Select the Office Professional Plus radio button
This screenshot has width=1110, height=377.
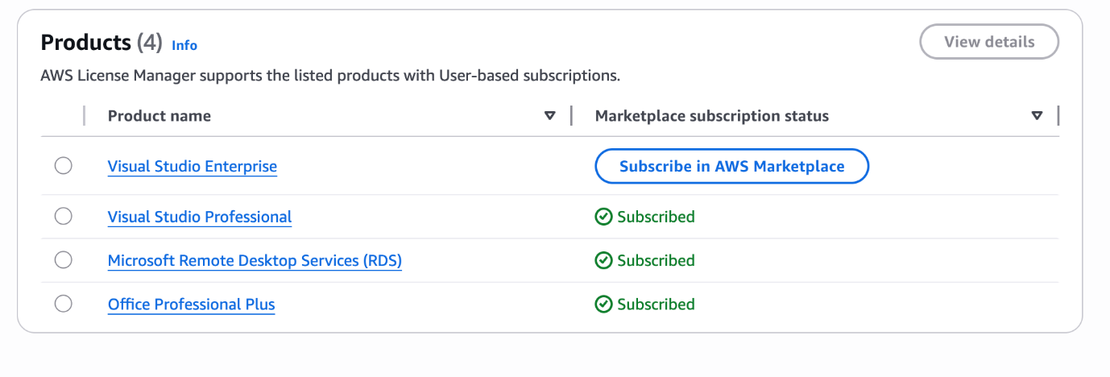63,304
